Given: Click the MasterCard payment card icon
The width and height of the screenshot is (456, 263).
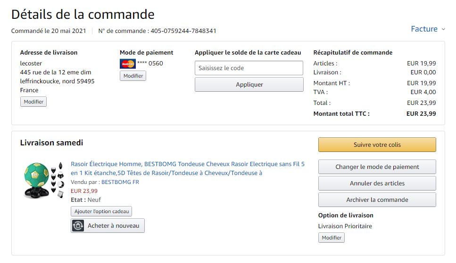Looking at the screenshot, I should (127, 64).
